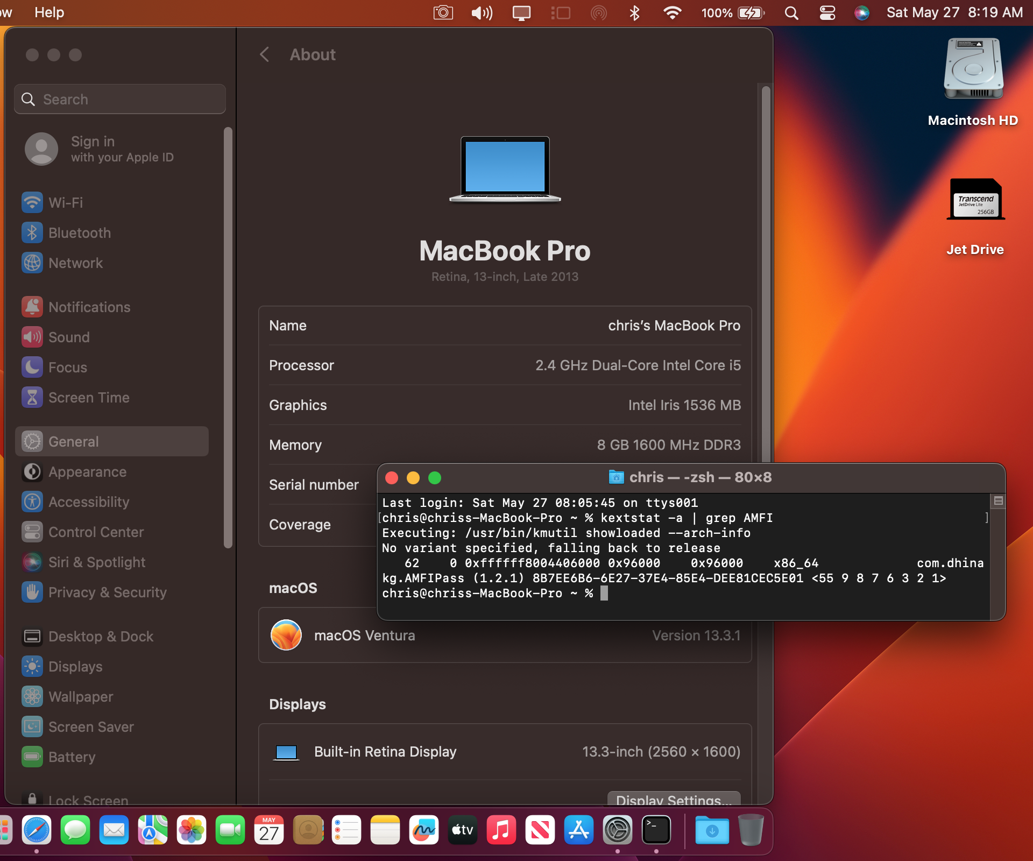1033x861 pixels.
Task: Open Focus settings in sidebar
Action: (112, 368)
